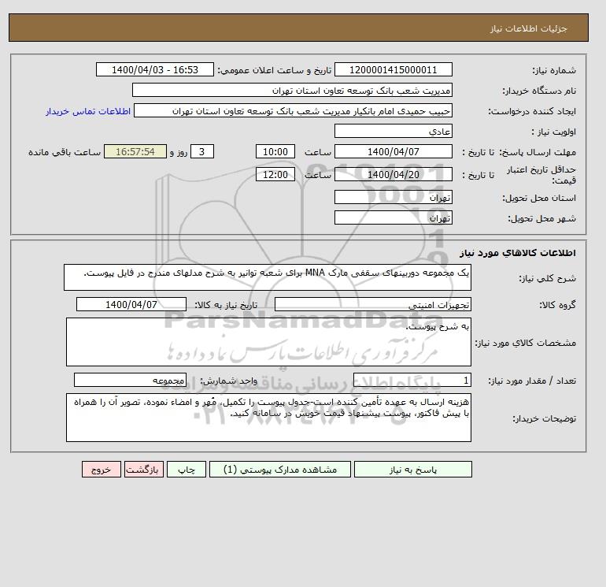This screenshot has width=606, height=587.
Task: Click the label نام دستگاه خریدار
Action: [539, 91]
